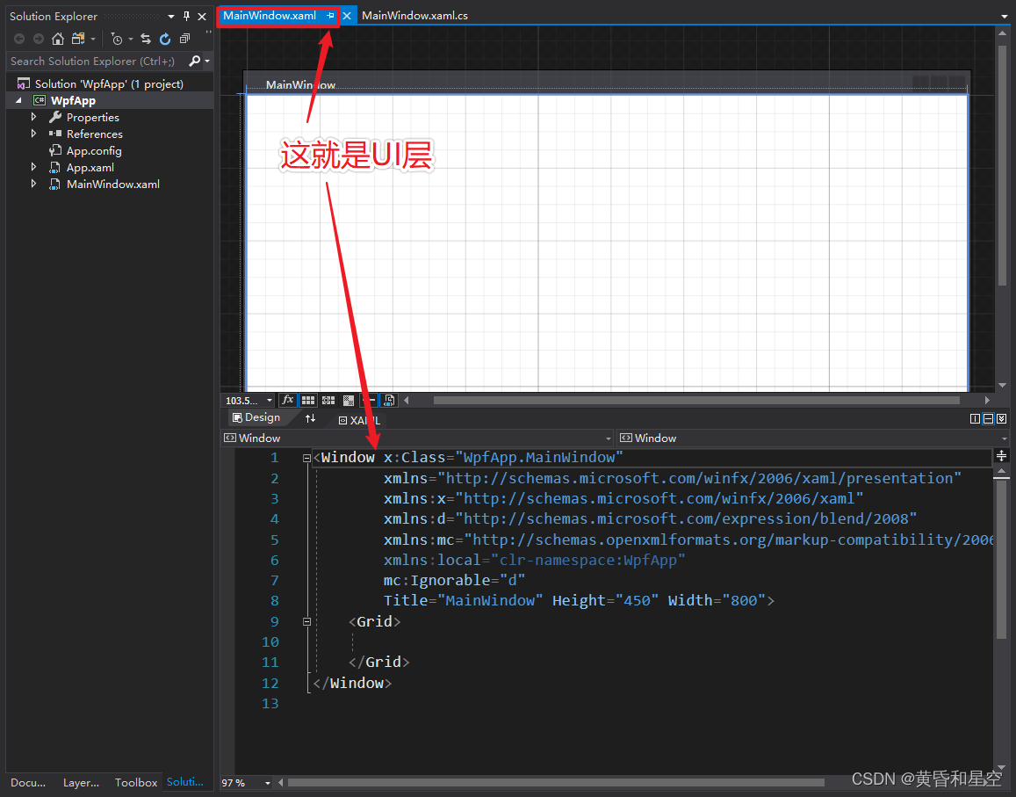Screen dimensions: 1016x797
Task: Click the Refresh icon in Solution Explorer
Action: [x=165, y=39]
